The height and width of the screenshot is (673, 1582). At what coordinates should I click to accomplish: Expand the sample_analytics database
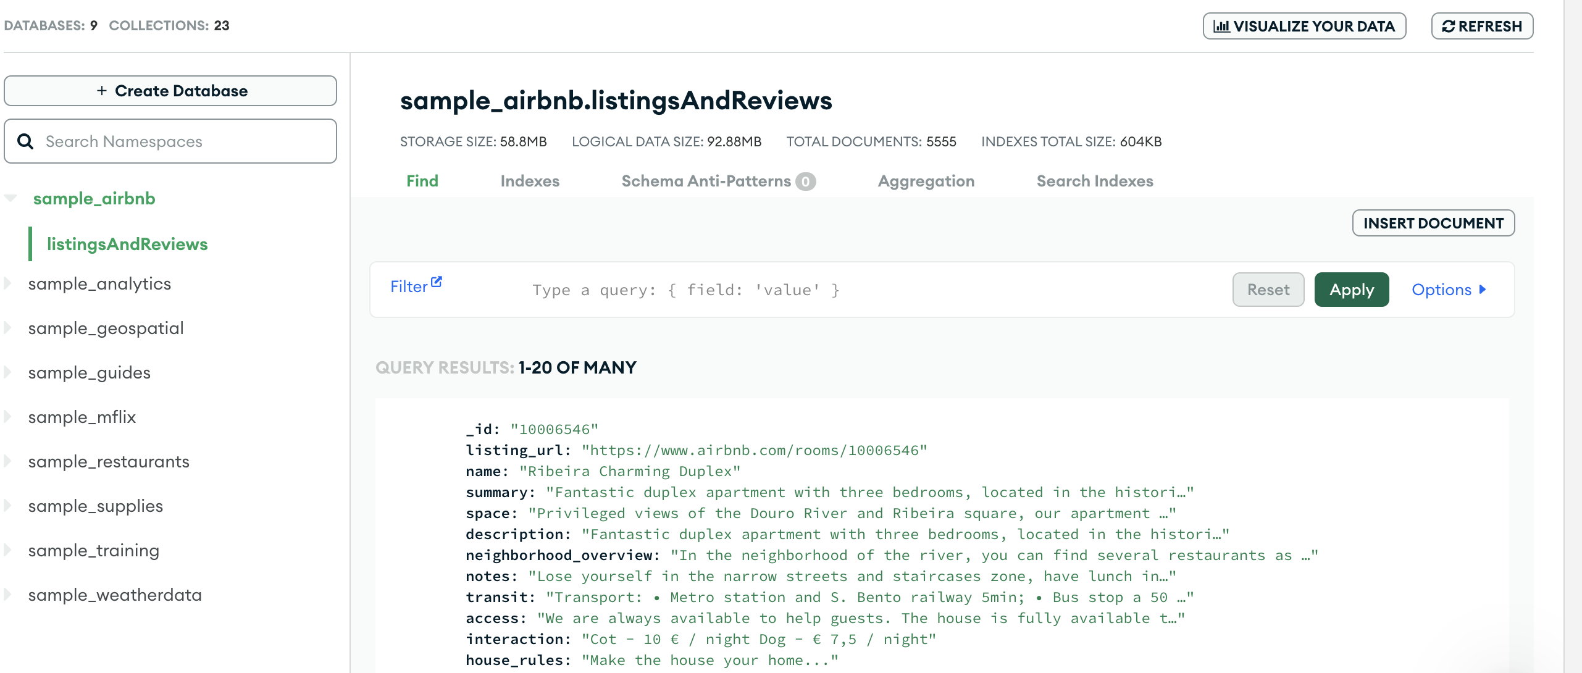pos(8,283)
